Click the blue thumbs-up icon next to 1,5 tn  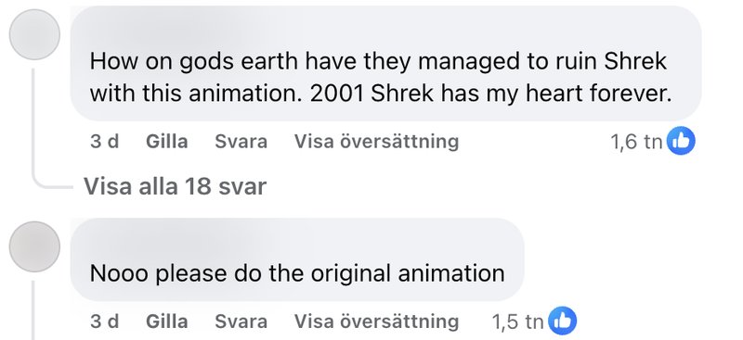point(563,321)
